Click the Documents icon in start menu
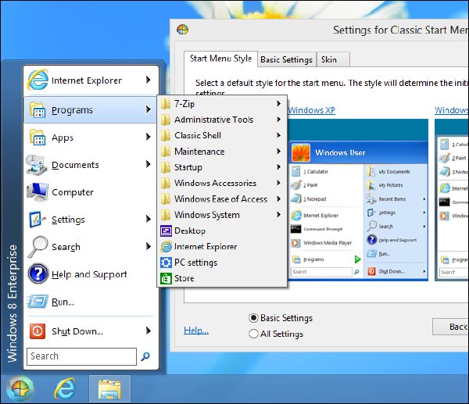Viewport: 469px width, 404px height. click(x=37, y=165)
